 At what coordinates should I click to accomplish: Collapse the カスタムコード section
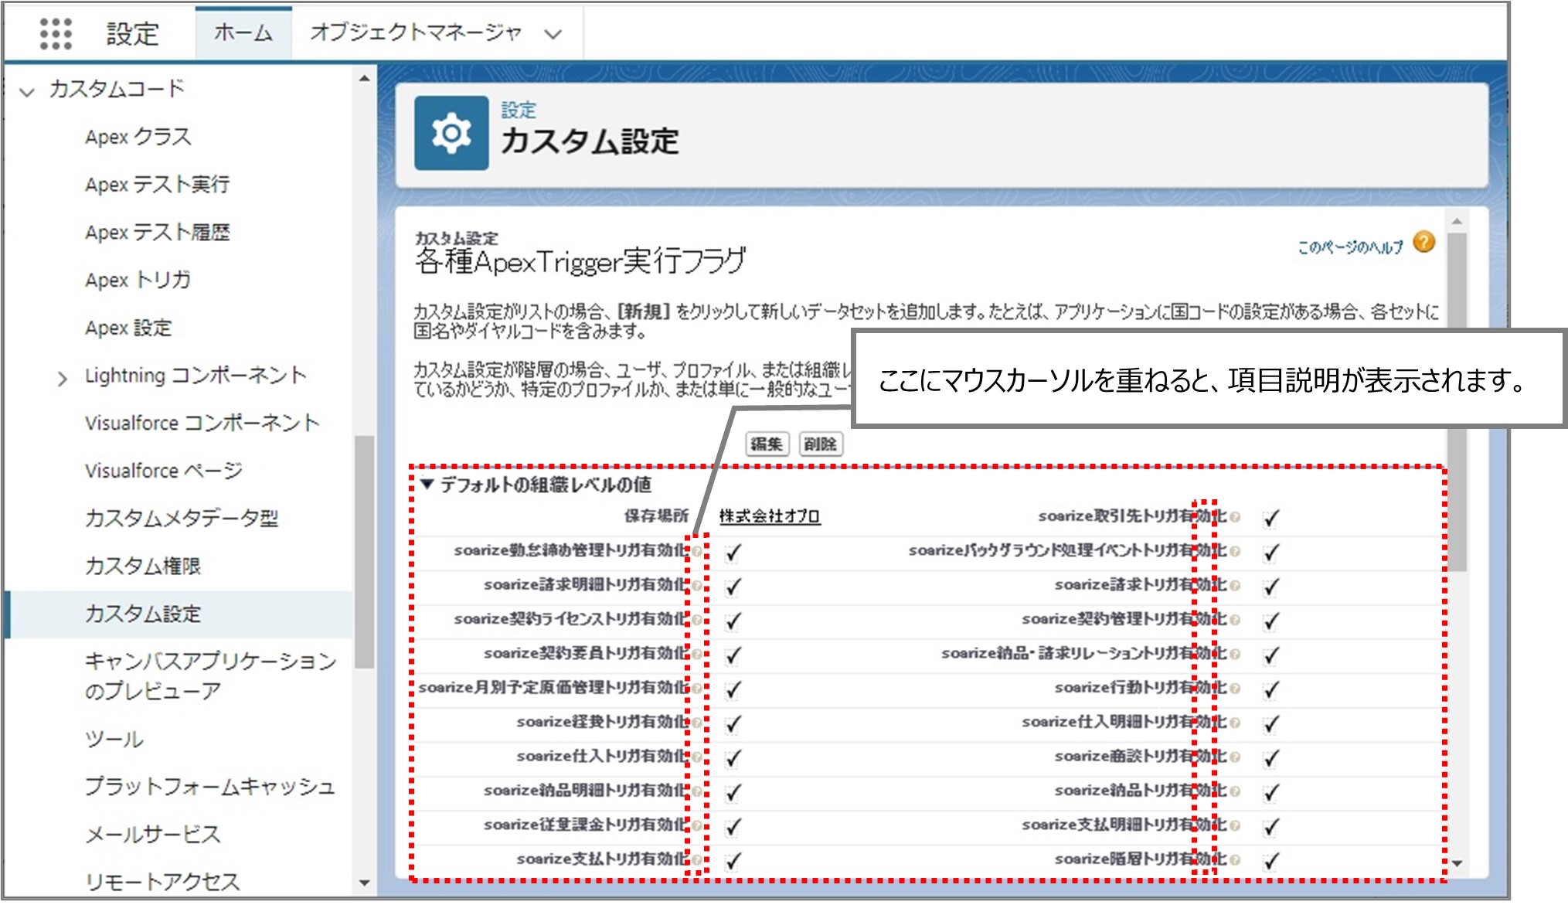click(x=27, y=92)
